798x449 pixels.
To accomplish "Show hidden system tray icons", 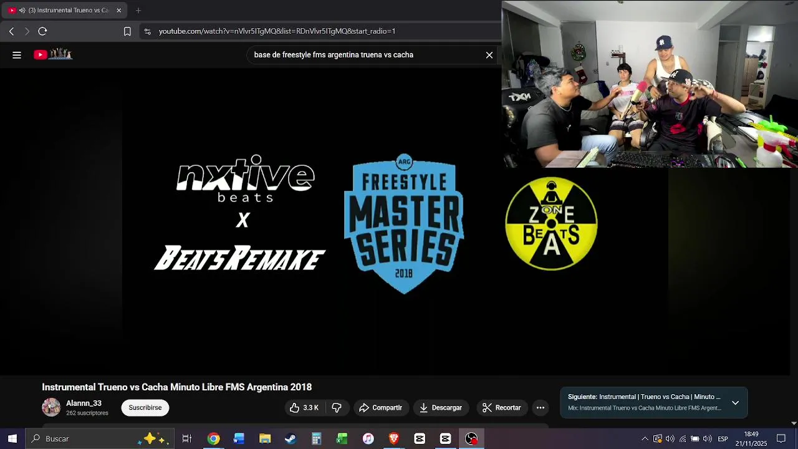I will (x=645, y=439).
